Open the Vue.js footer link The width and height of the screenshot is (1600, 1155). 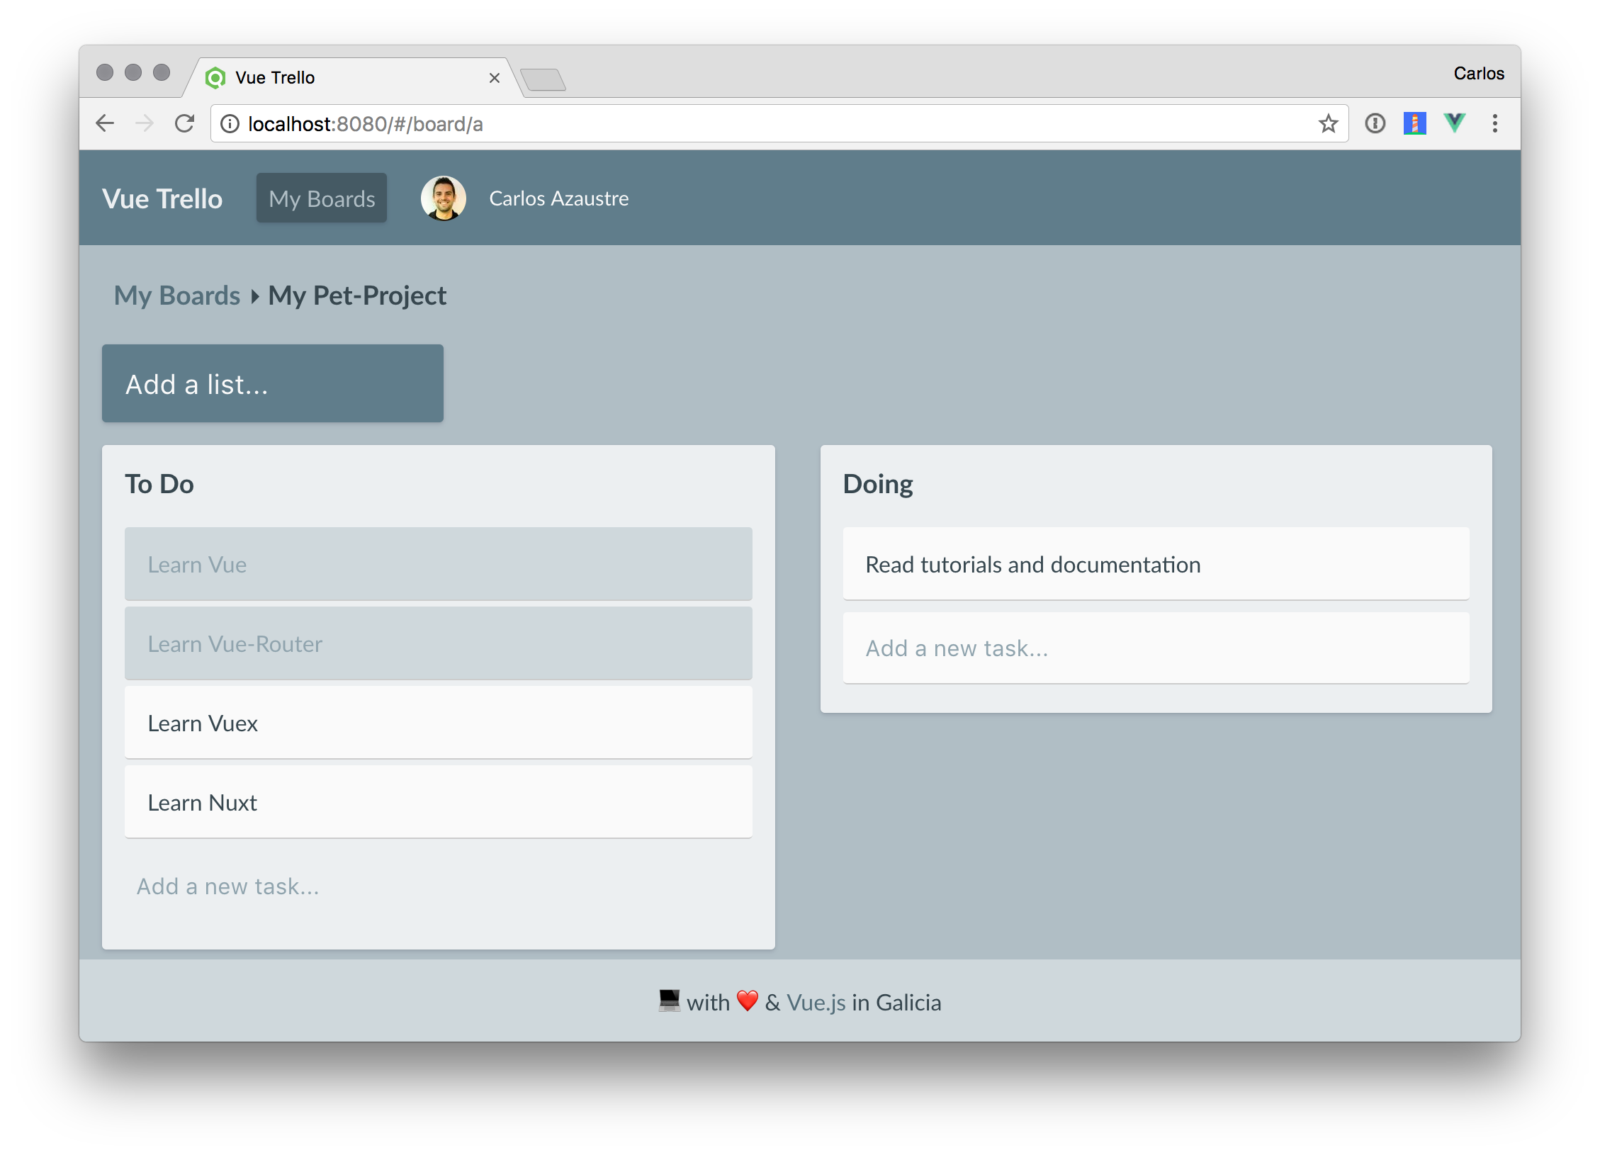(816, 1003)
